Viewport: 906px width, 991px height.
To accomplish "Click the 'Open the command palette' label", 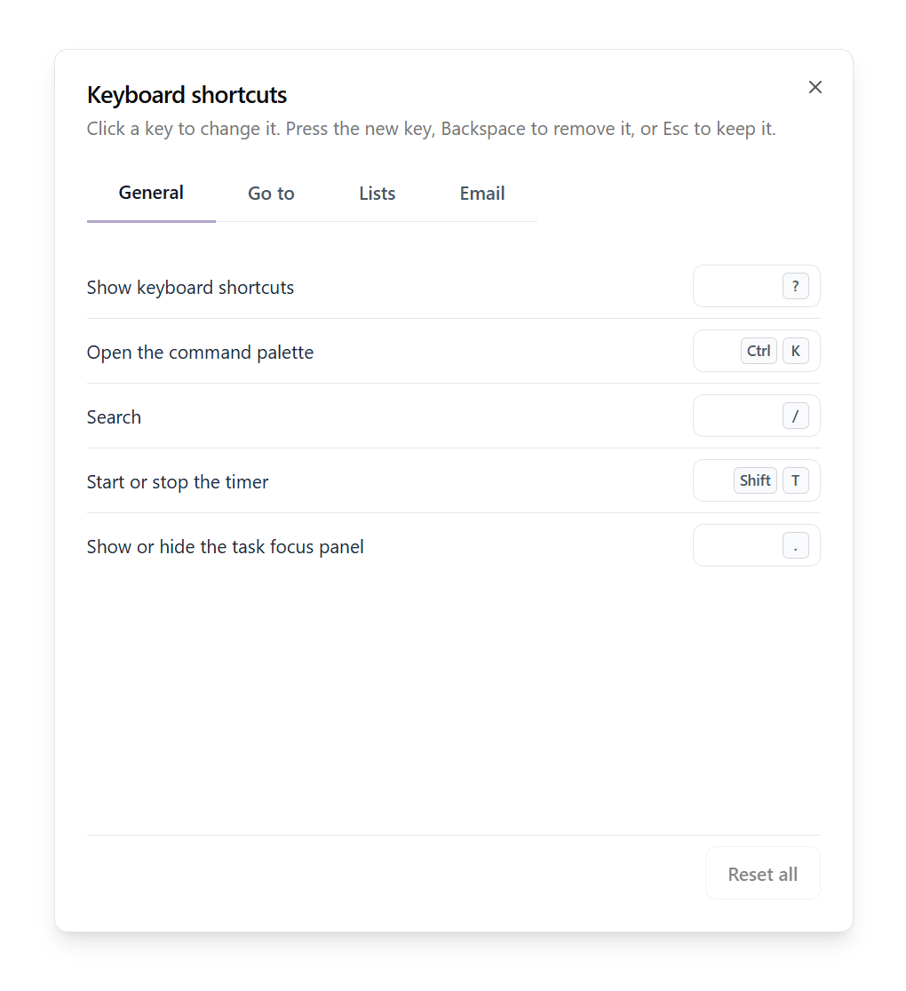I will click(x=200, y=352).
